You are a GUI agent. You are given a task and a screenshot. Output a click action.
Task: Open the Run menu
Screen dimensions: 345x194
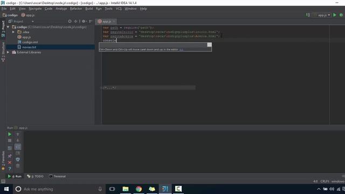tap(99, 9)
